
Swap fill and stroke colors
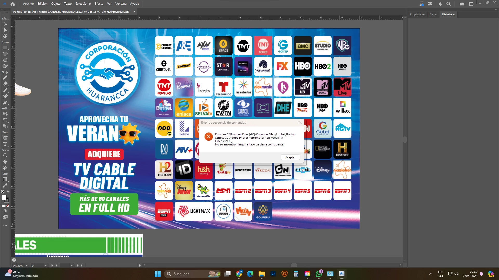click(8, 192)
